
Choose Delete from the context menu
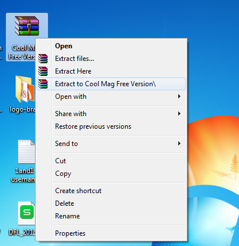point(111,203)
